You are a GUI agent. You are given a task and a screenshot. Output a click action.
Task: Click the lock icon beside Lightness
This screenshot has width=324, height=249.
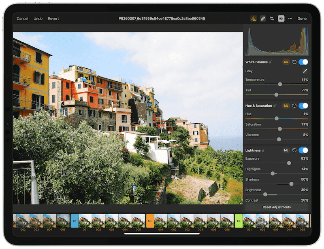pyautogui.click(x=264, y=150)
